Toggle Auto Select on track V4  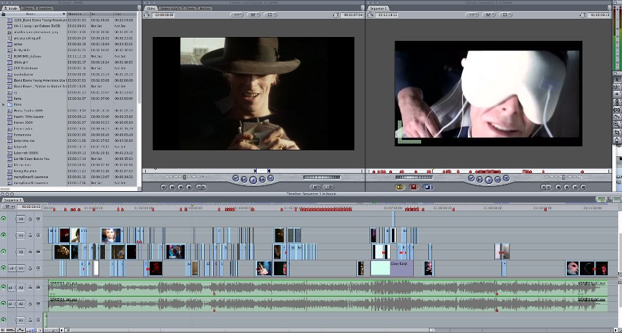pos(38,219)
